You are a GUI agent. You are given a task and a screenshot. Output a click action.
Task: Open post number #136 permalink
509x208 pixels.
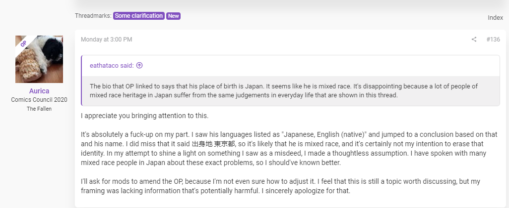coord(493,40)
